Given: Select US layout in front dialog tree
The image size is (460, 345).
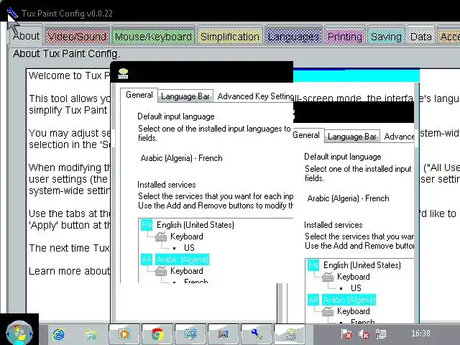Looking at the screenshot, I should 189,248.
